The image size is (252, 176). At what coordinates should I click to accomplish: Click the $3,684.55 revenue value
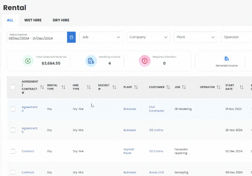51,64
